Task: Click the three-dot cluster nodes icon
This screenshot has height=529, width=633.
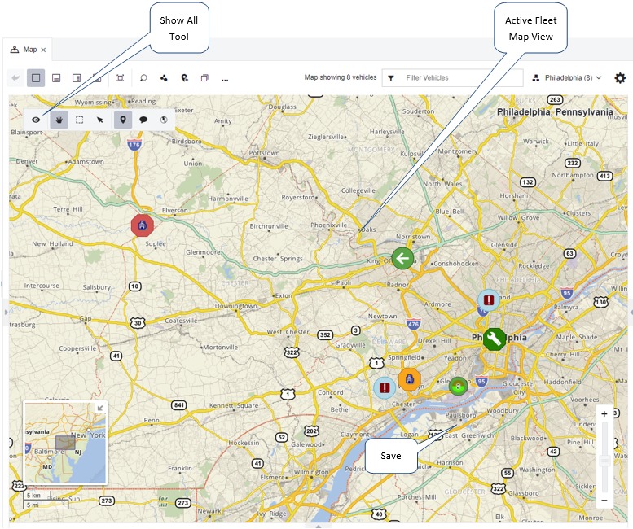Action: 164,78
